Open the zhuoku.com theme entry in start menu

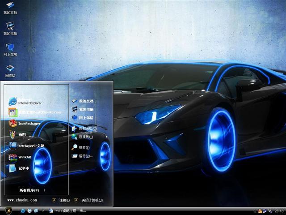tap(35, 112)
